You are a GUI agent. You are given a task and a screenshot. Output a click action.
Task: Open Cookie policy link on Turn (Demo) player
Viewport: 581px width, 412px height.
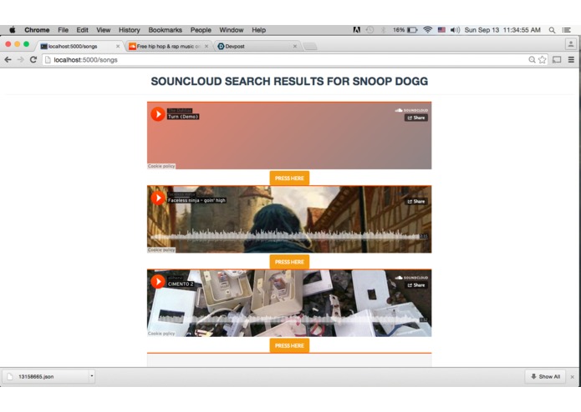click(161, 166)
